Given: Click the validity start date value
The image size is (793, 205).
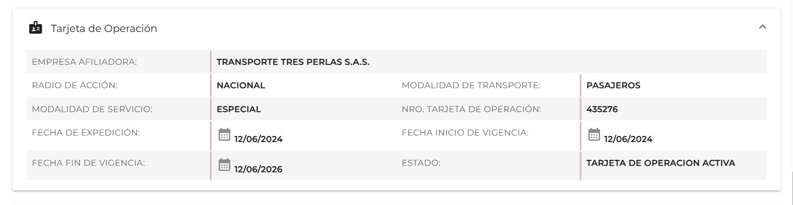Looking at the screenshot, I should click(x=628, y=139).
